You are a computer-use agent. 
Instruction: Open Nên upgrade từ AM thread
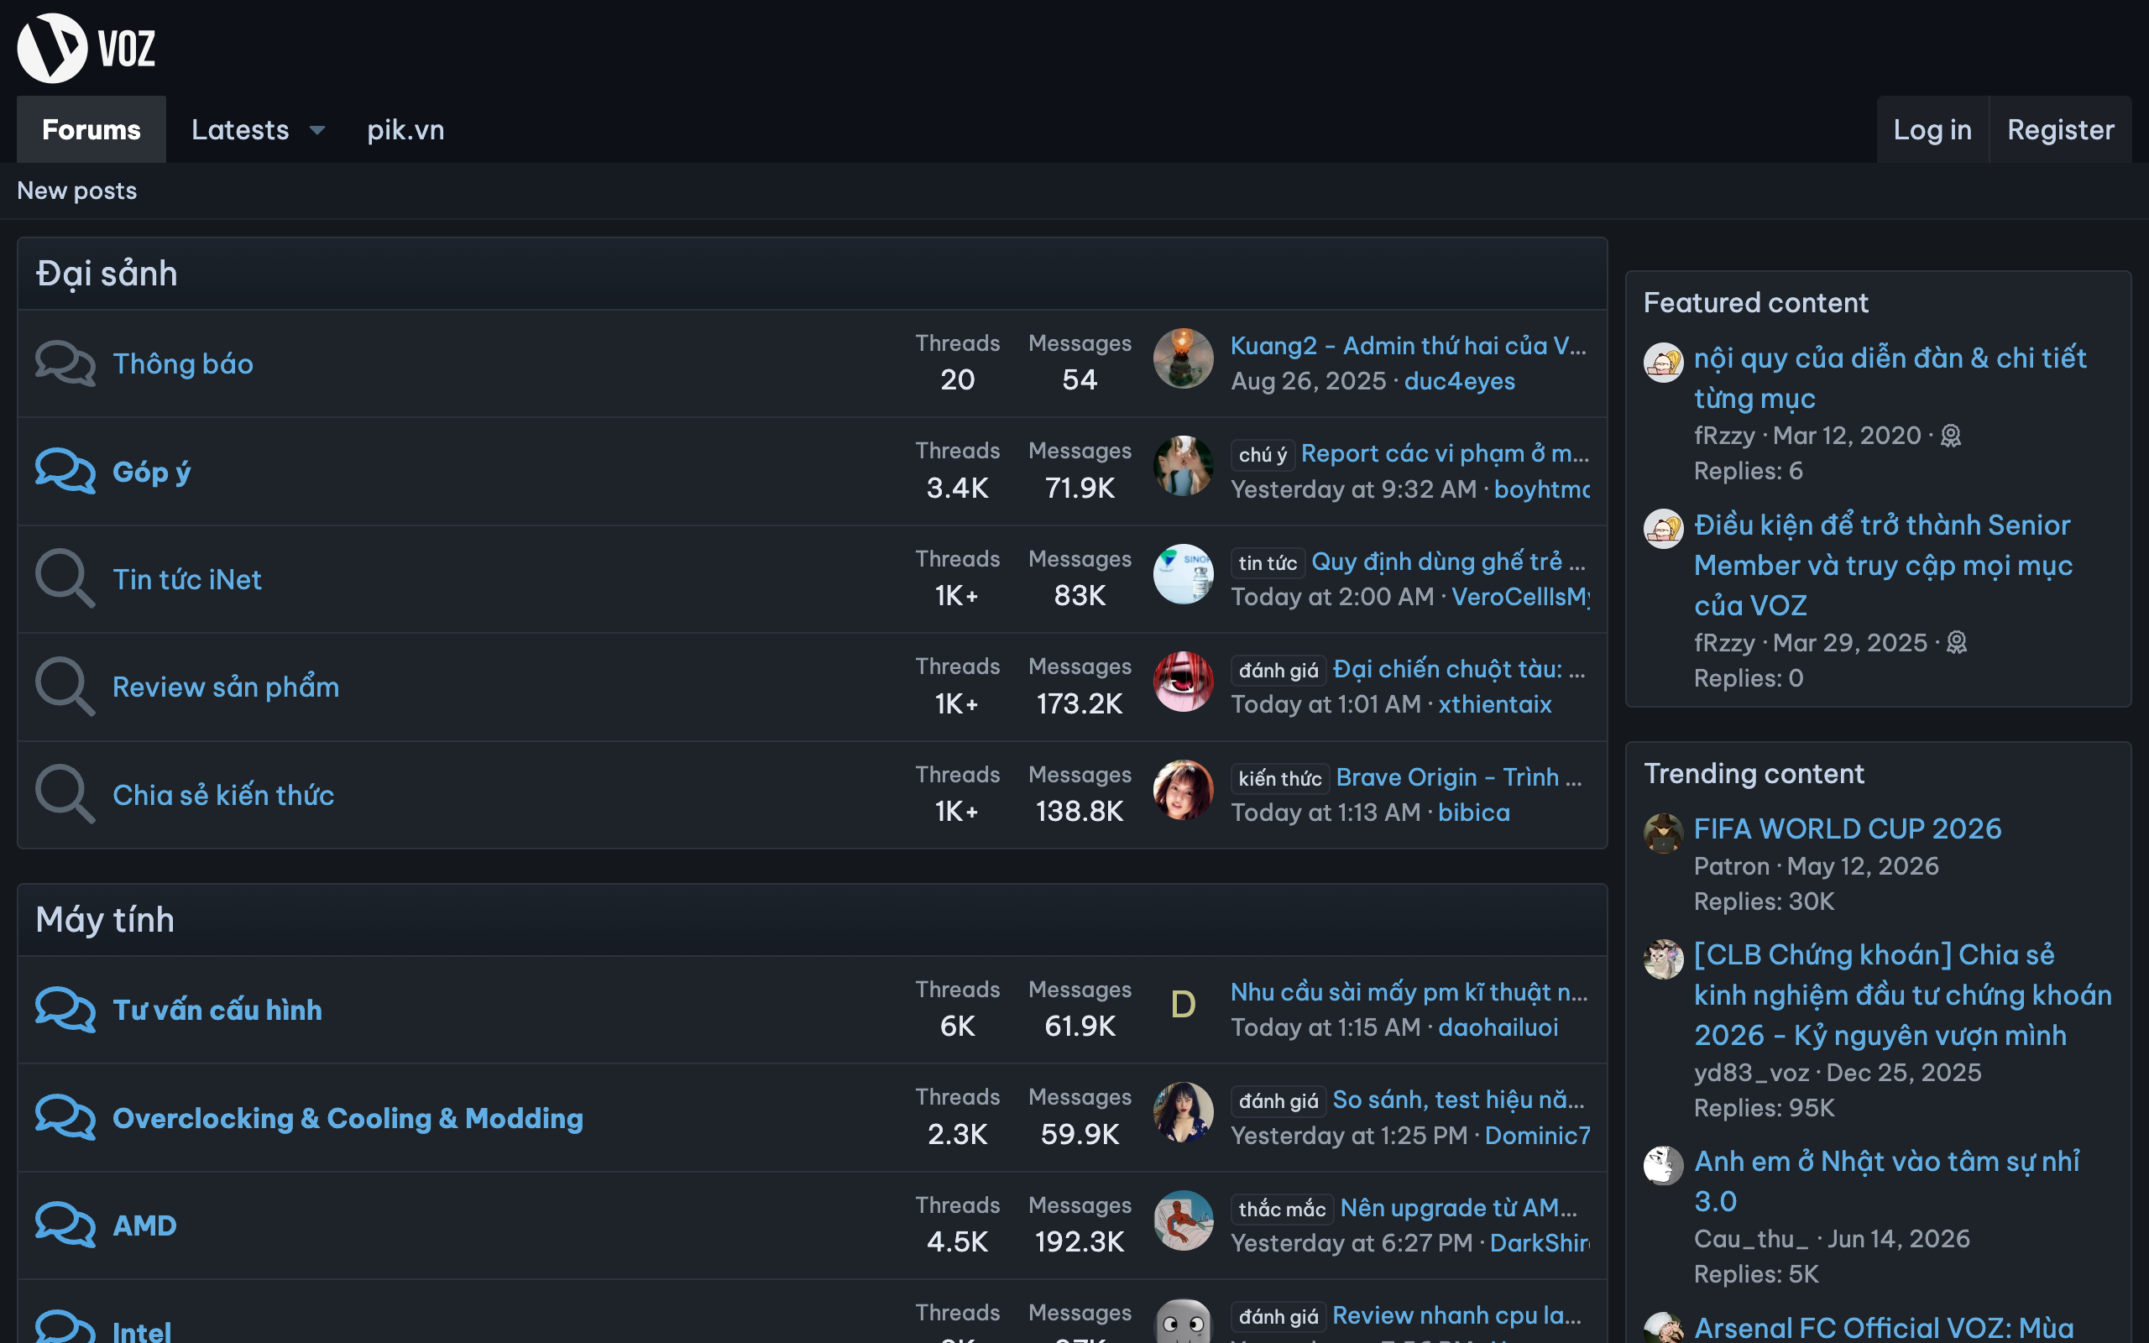[x=1459, y=1207]
